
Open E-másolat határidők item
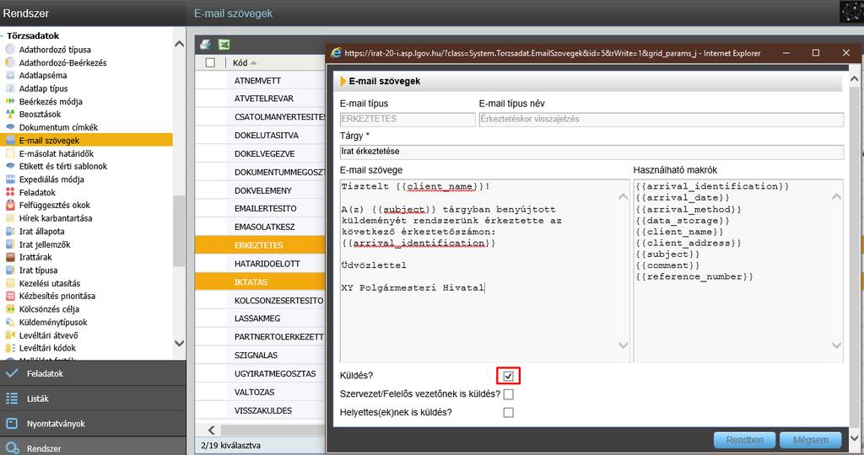[x=57, y=154]
